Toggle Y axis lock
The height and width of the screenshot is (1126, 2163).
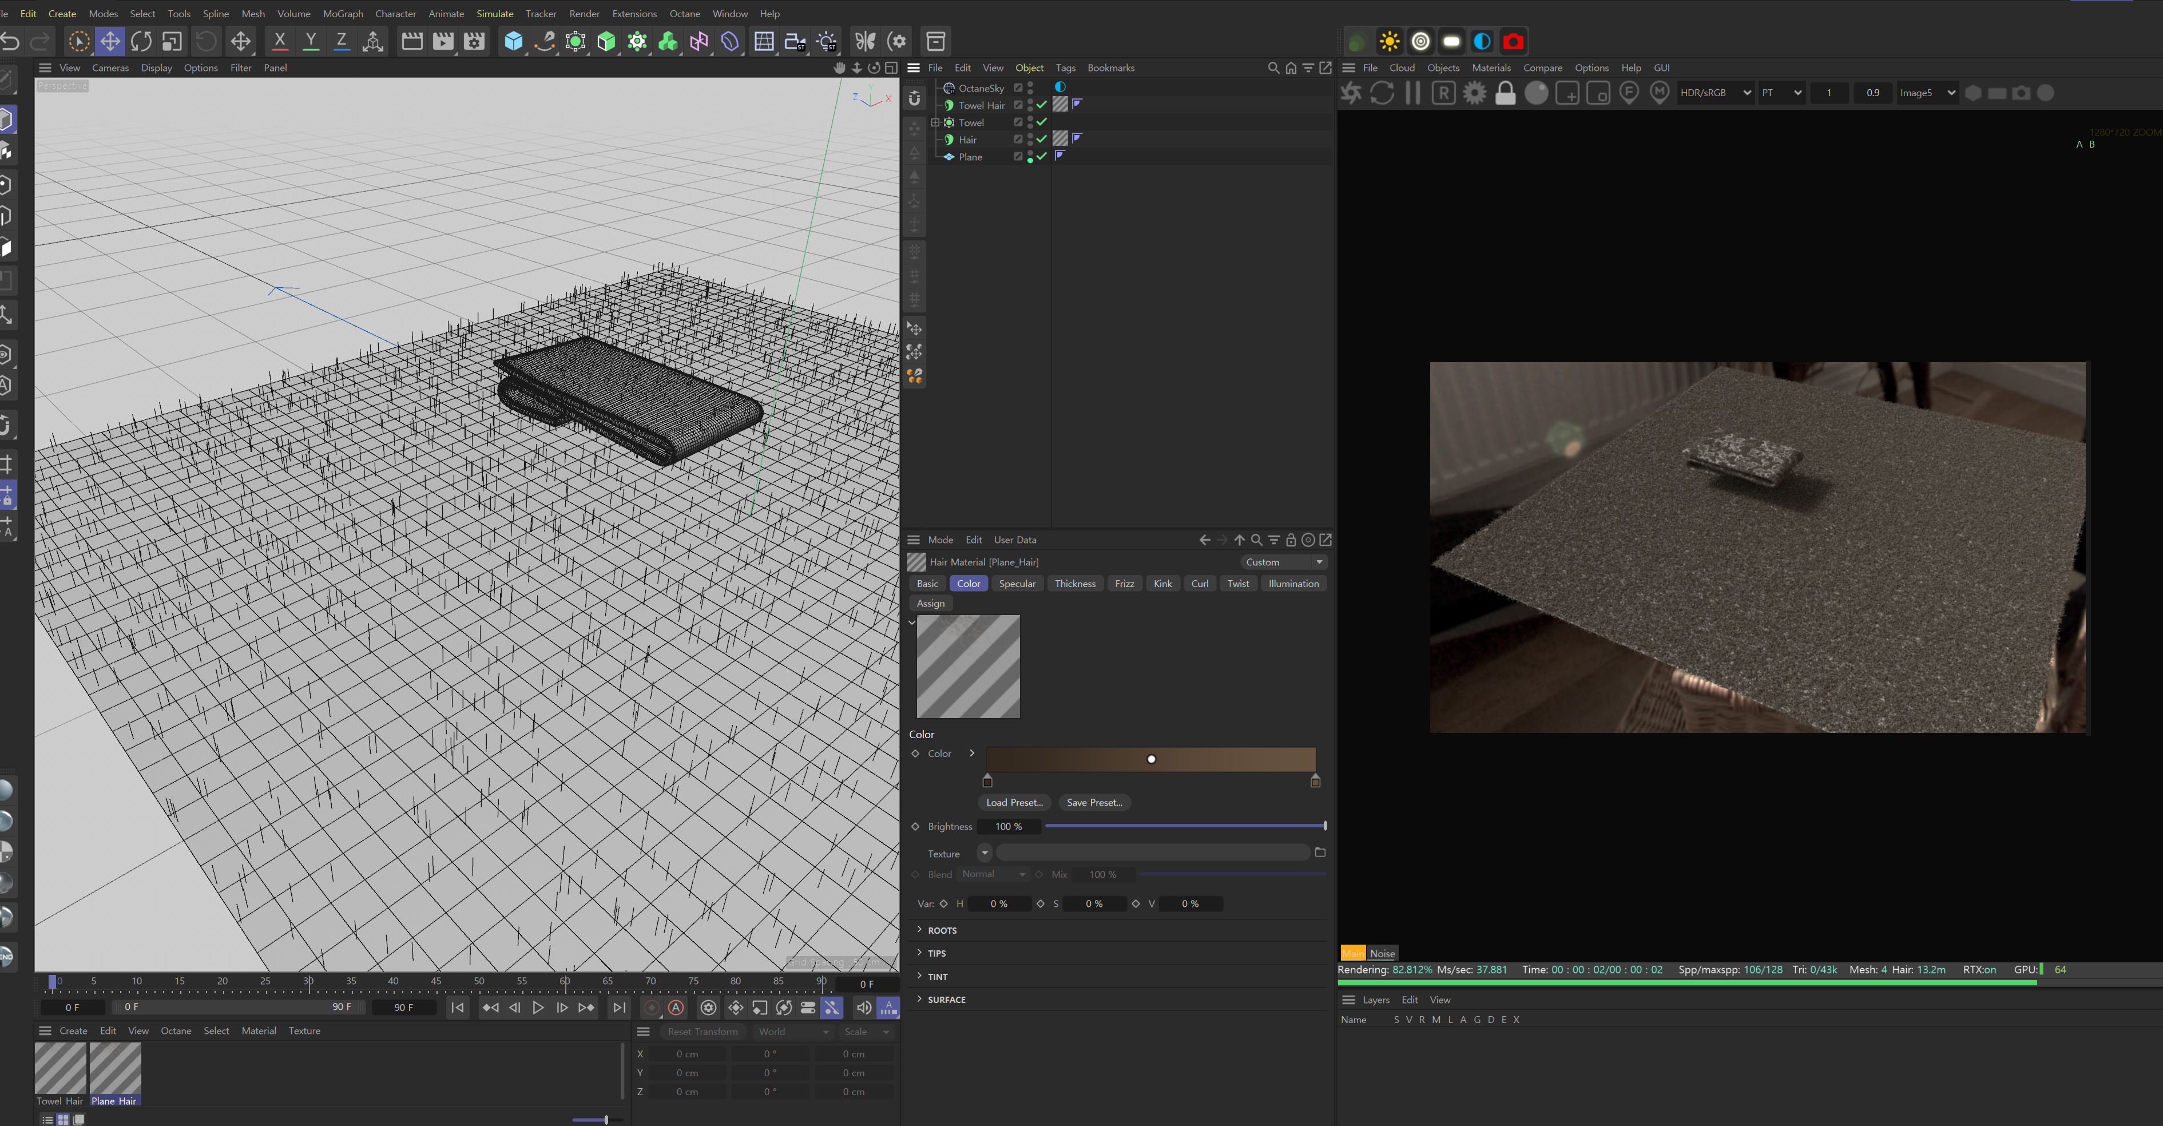pos(311,41)
